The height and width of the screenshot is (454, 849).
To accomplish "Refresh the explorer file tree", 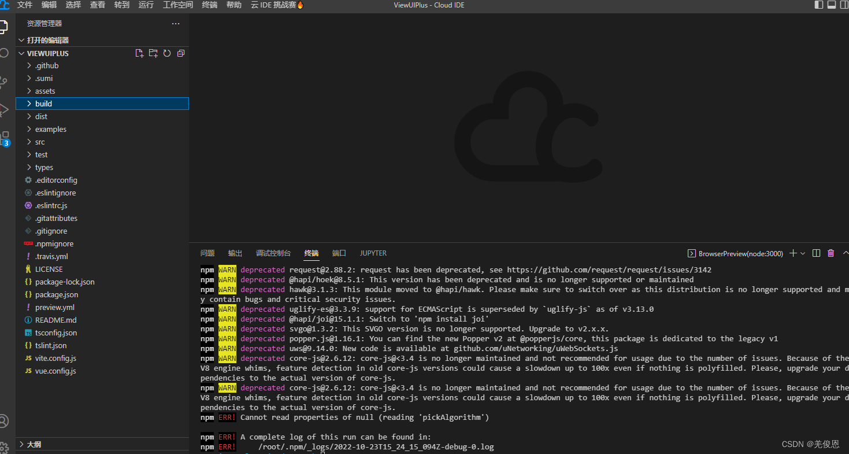I will click(167, 53).
